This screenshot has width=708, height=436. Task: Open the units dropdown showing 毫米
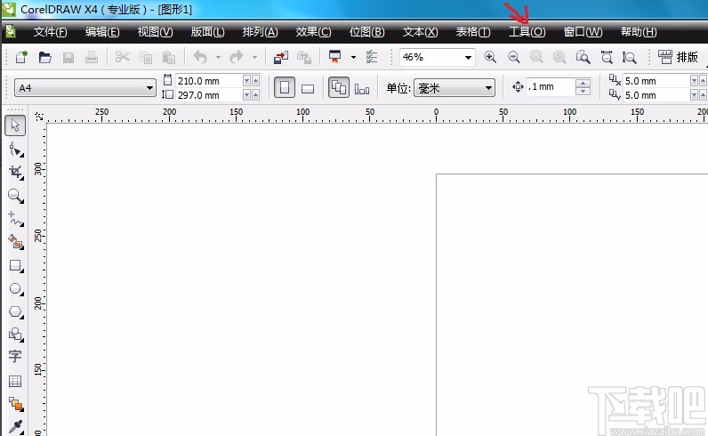488,88
